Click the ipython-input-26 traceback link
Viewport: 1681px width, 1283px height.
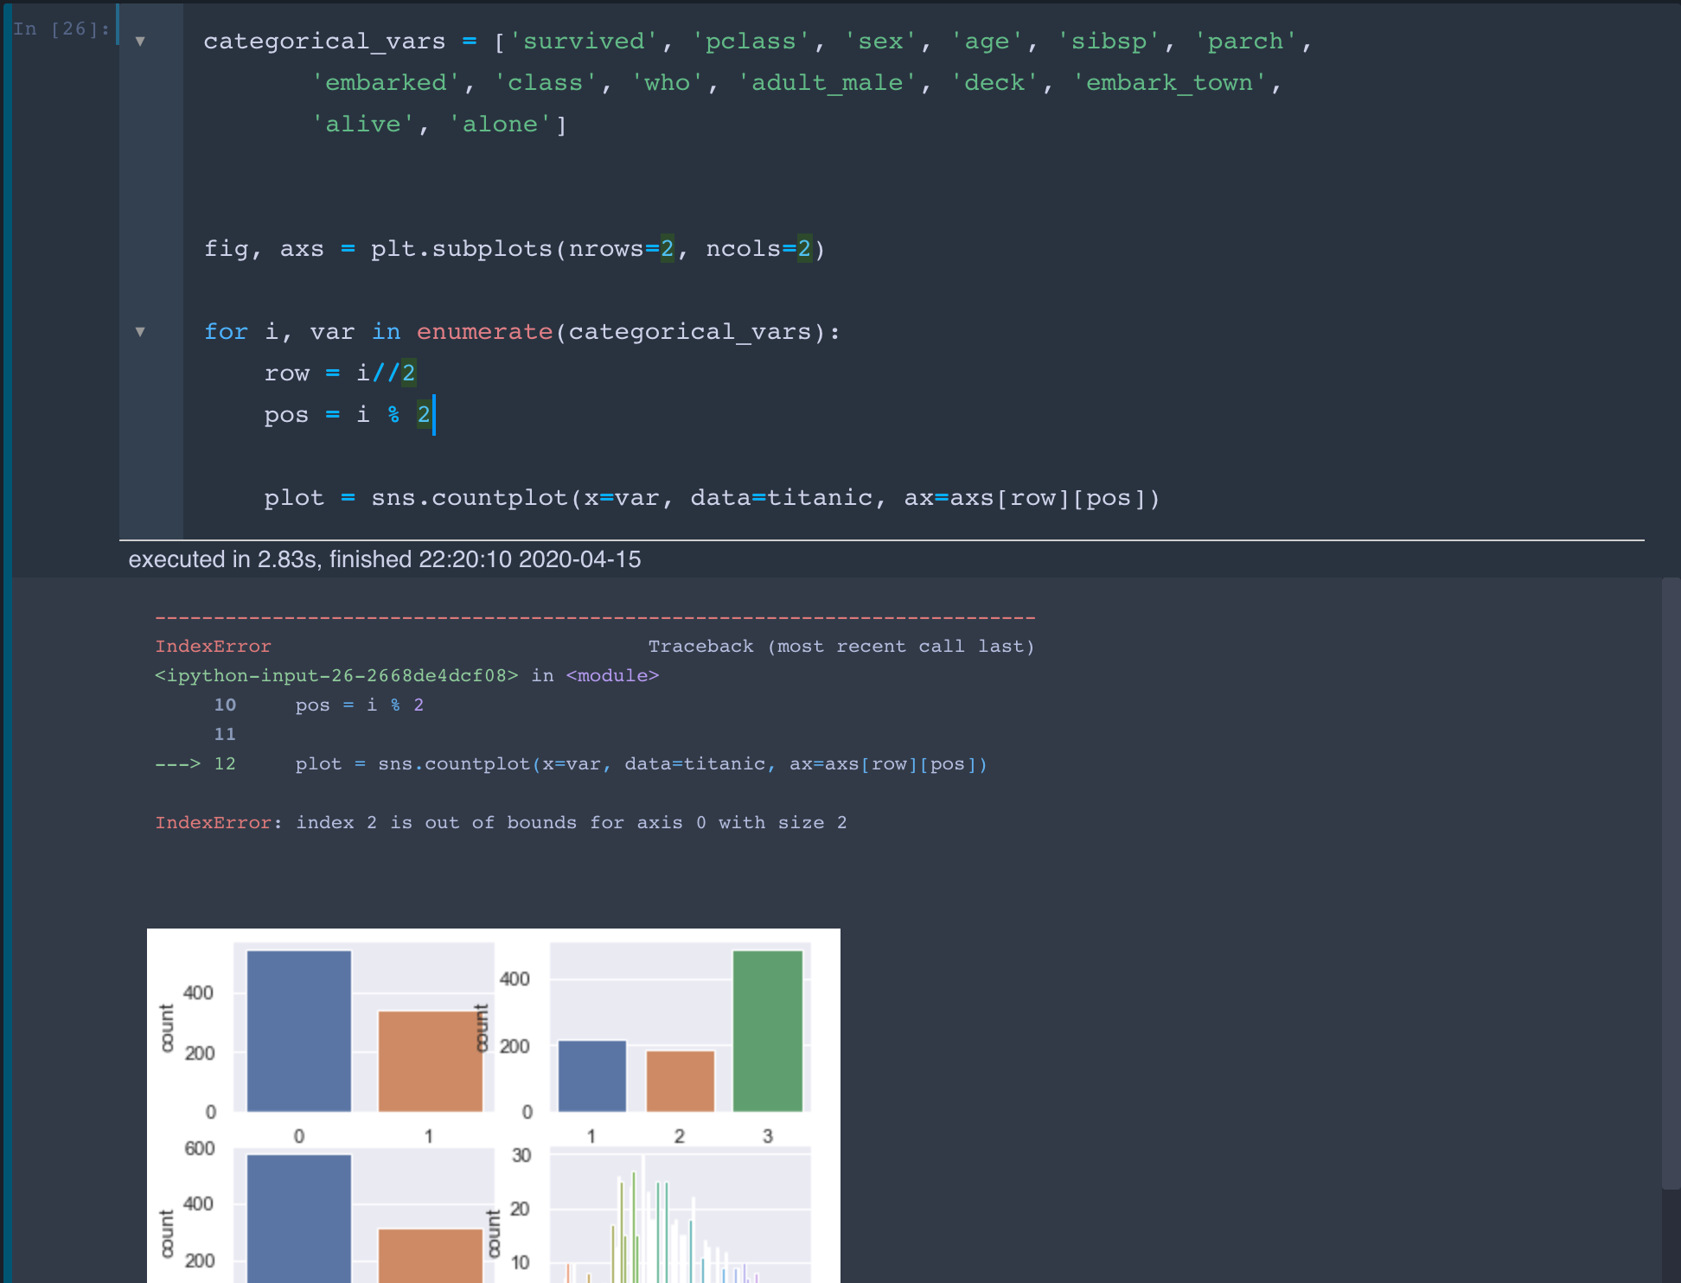pos(336,676)
